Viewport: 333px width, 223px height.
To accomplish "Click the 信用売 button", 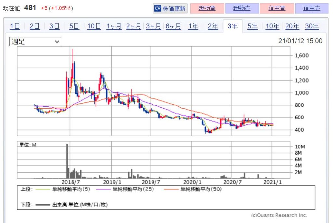I will (312, 8).
